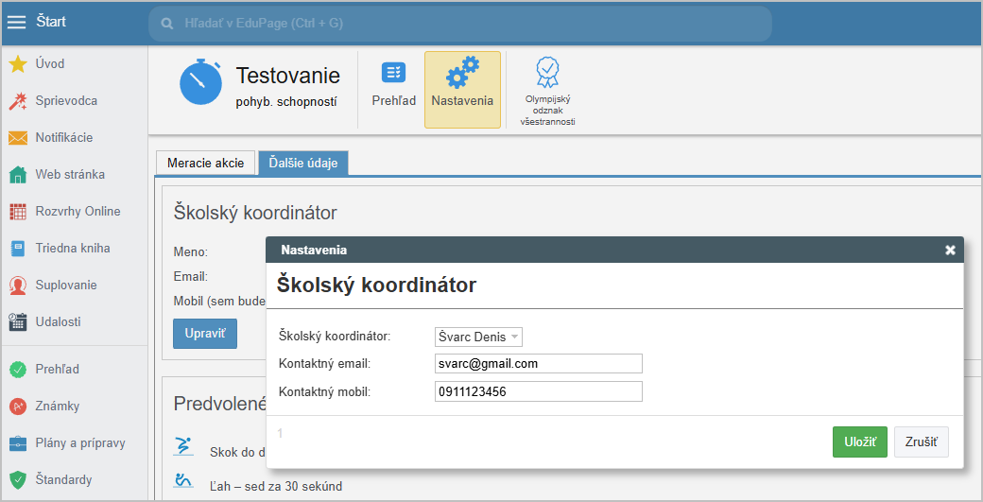Open the Udalosti calendar icon
The image size is (983, 502).
tap(17, 322)
